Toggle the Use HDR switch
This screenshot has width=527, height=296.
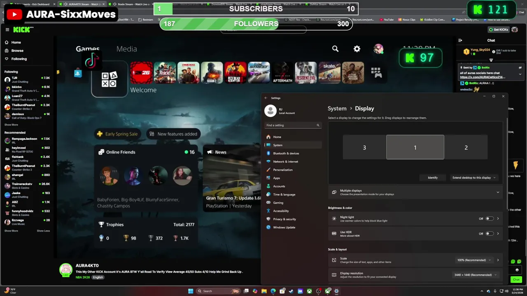pyautogui.click(x=489, y=234)
